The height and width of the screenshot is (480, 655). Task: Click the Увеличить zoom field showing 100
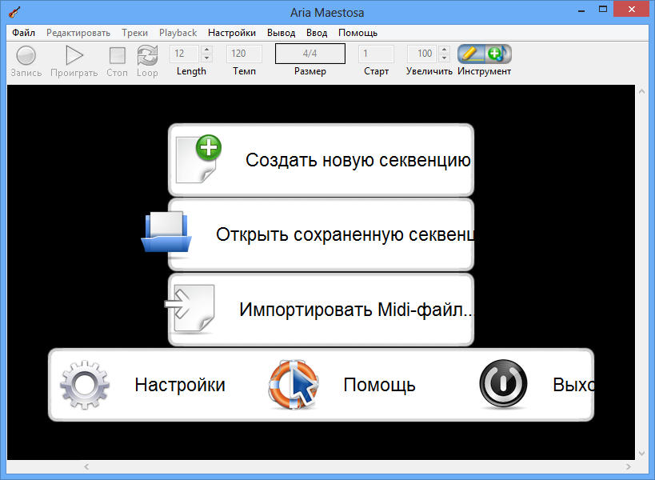pos(422,54)
